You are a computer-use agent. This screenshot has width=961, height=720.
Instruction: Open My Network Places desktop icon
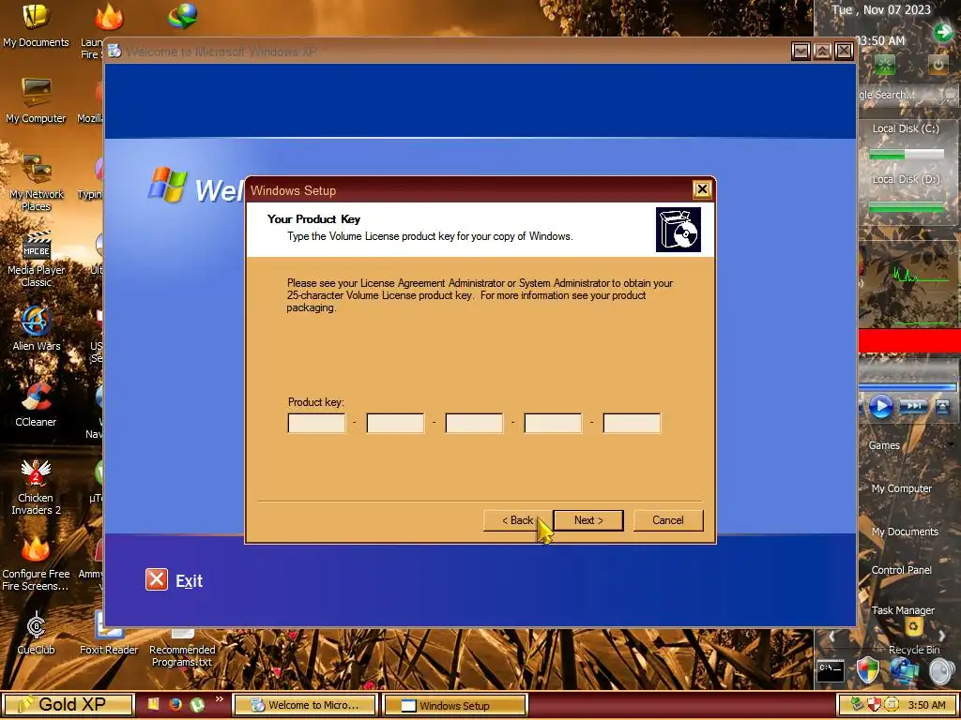(37, 182)
